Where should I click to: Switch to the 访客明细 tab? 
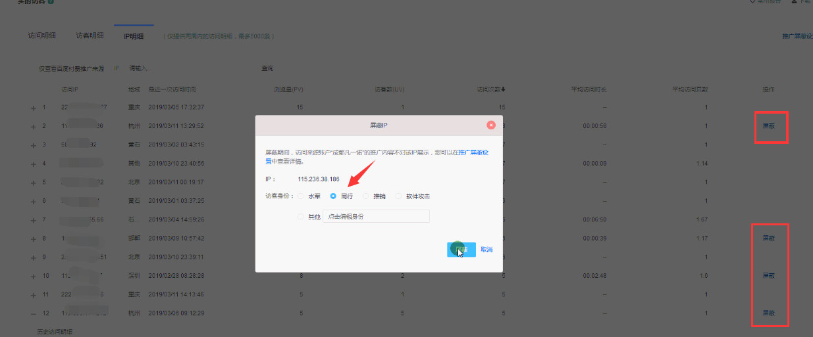(x=90, y=35)
